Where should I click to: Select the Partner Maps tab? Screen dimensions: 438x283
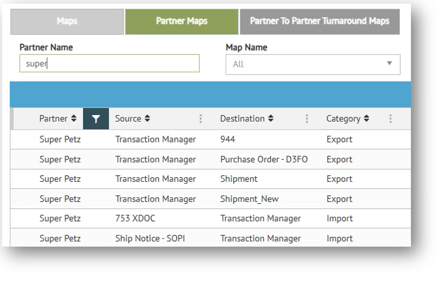click(181, 21)
